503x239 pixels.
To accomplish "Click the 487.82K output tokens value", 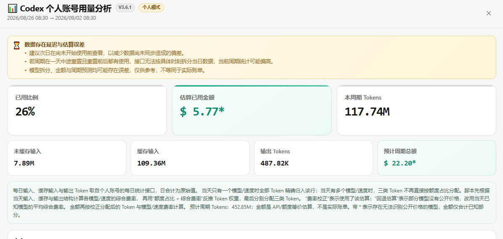I will [274, 163].
